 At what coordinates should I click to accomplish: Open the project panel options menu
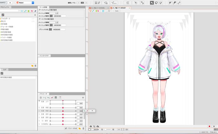[x=35, y=15]
